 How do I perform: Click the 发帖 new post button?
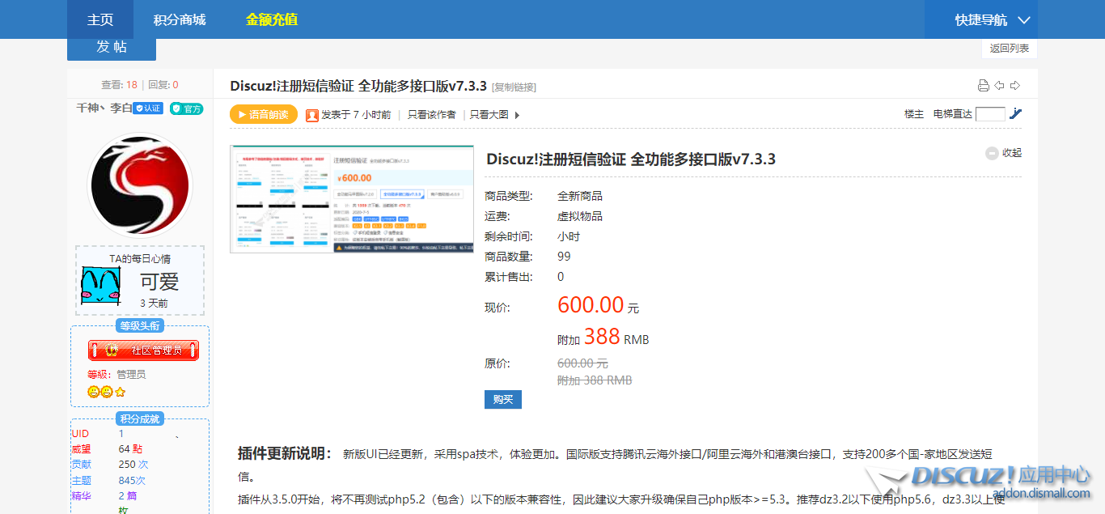(x=112, y=48)
